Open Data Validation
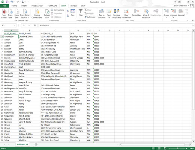The height and width of the screenshot is (150, 195). click(126, 13)
